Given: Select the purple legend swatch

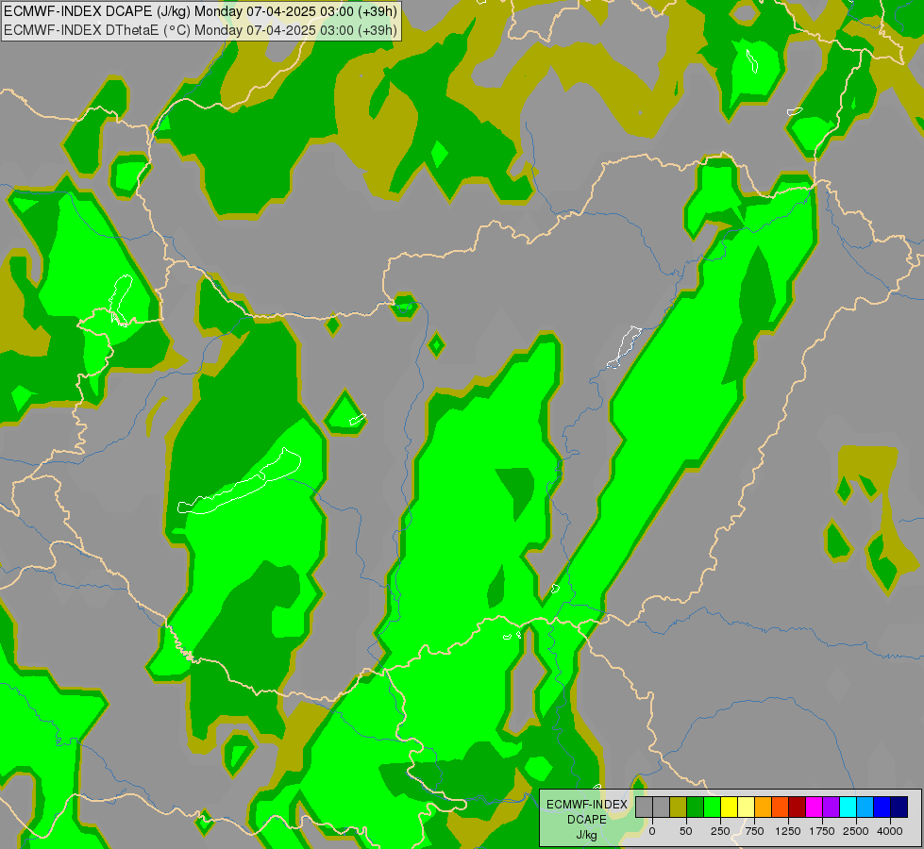Looking at the screenshot, I should click(x=832, y=807).
